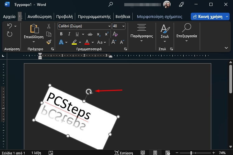Open the Προγραμματιστής tab
This screenshot has height=155, width=233.
(x=94, y=17)
